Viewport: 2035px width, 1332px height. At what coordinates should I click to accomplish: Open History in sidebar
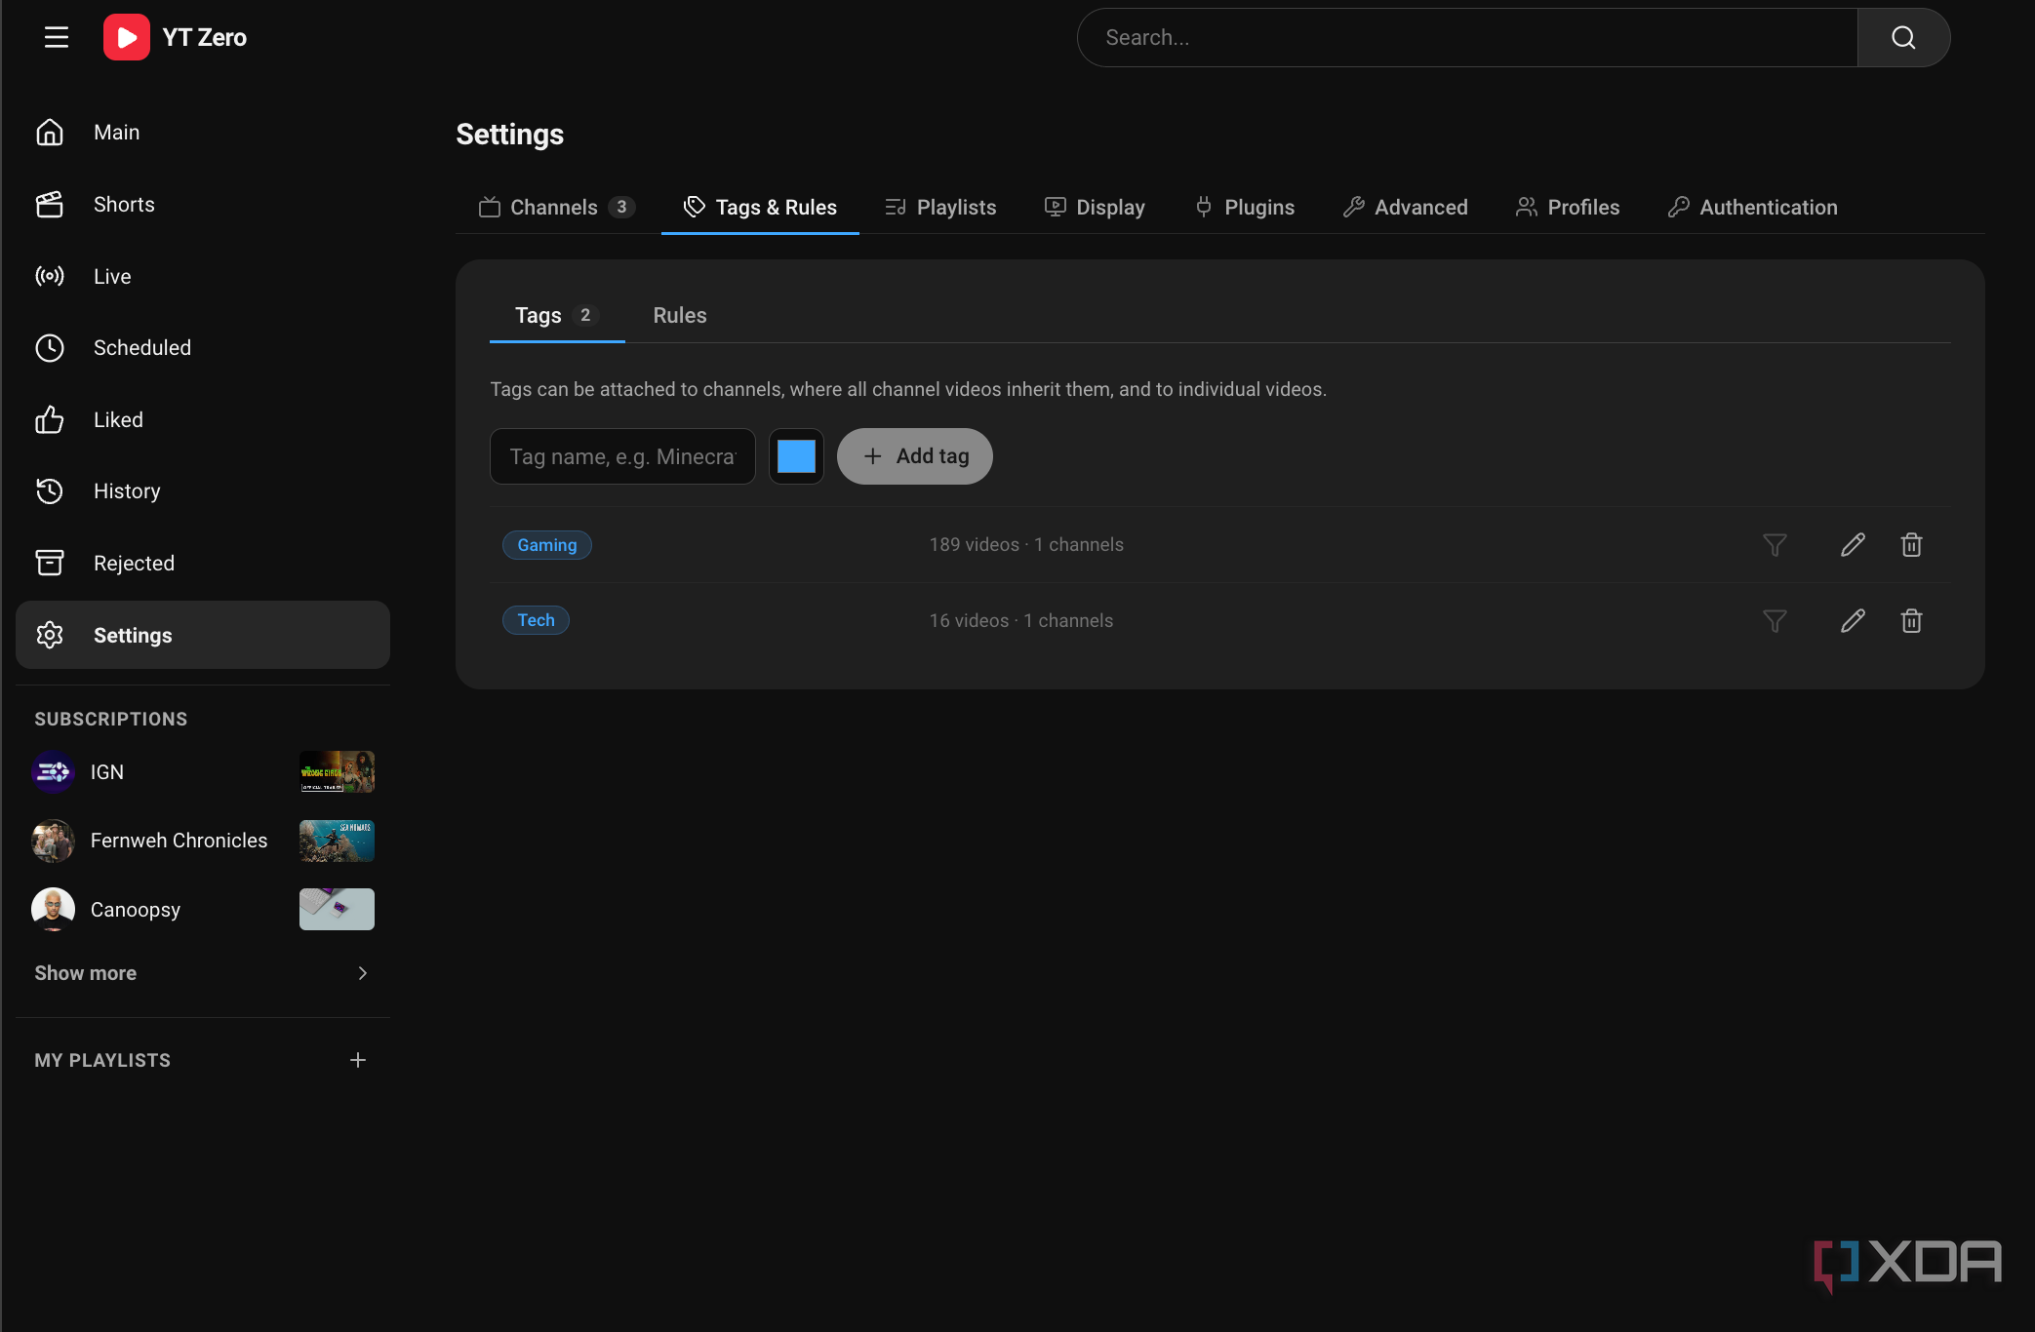[203, 491]
